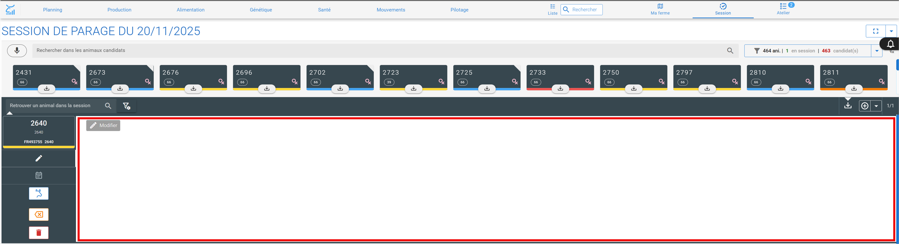The height and width of the screenshot is (244, 899).
Task: Open the calendar icon in the side panel
Action: tap(39, 175)
